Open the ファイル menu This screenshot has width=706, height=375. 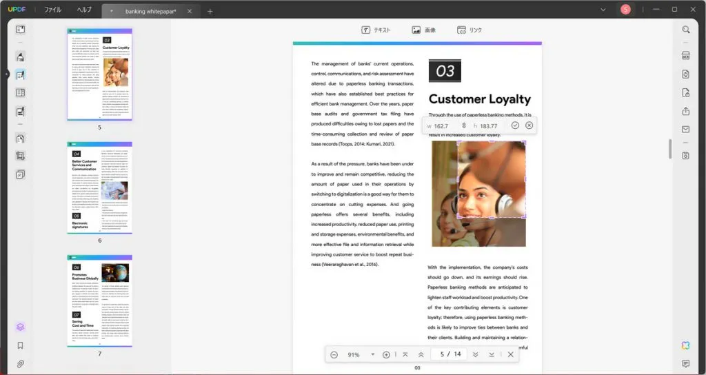click(x=52, y=10)
